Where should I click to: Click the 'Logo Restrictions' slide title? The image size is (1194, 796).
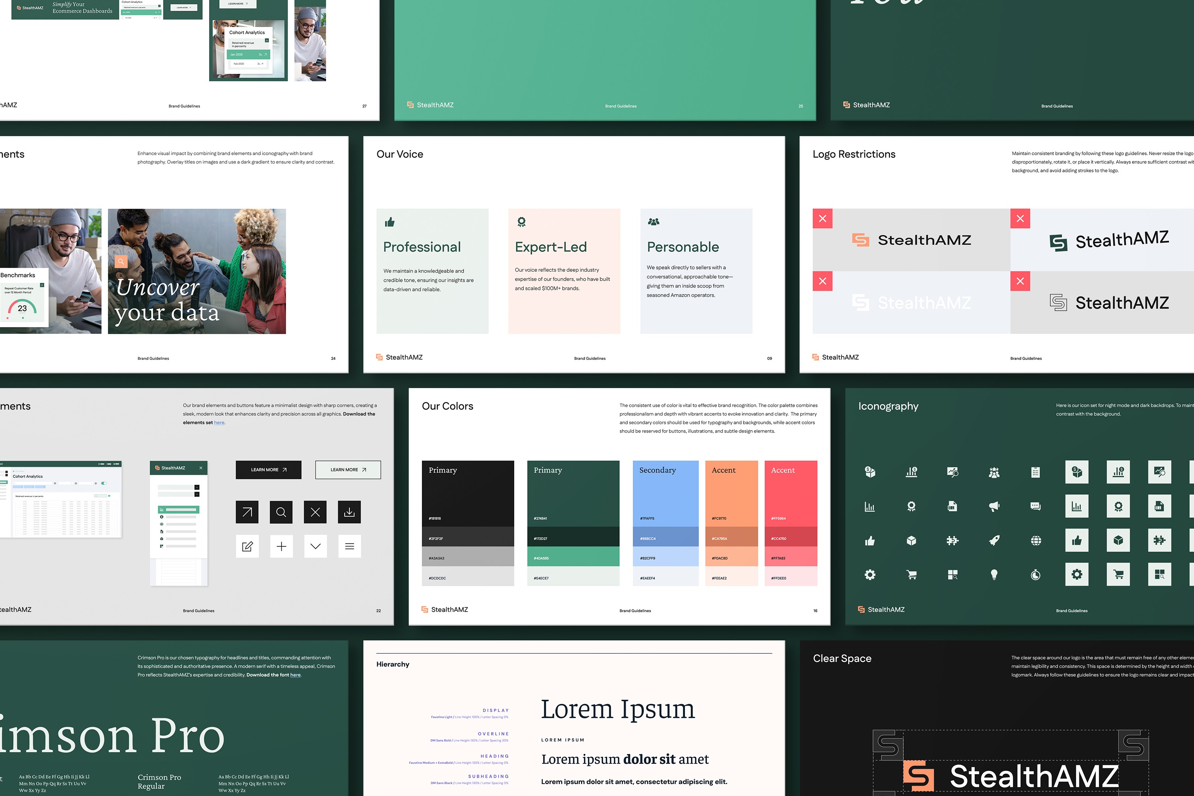[x=854, y=154]
